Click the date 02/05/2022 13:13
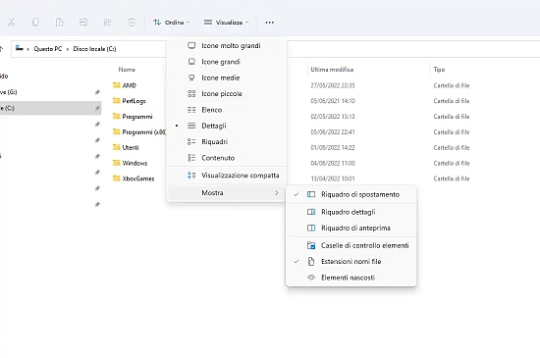The height and width of the screenshot is (358, 540). point(333,117)
